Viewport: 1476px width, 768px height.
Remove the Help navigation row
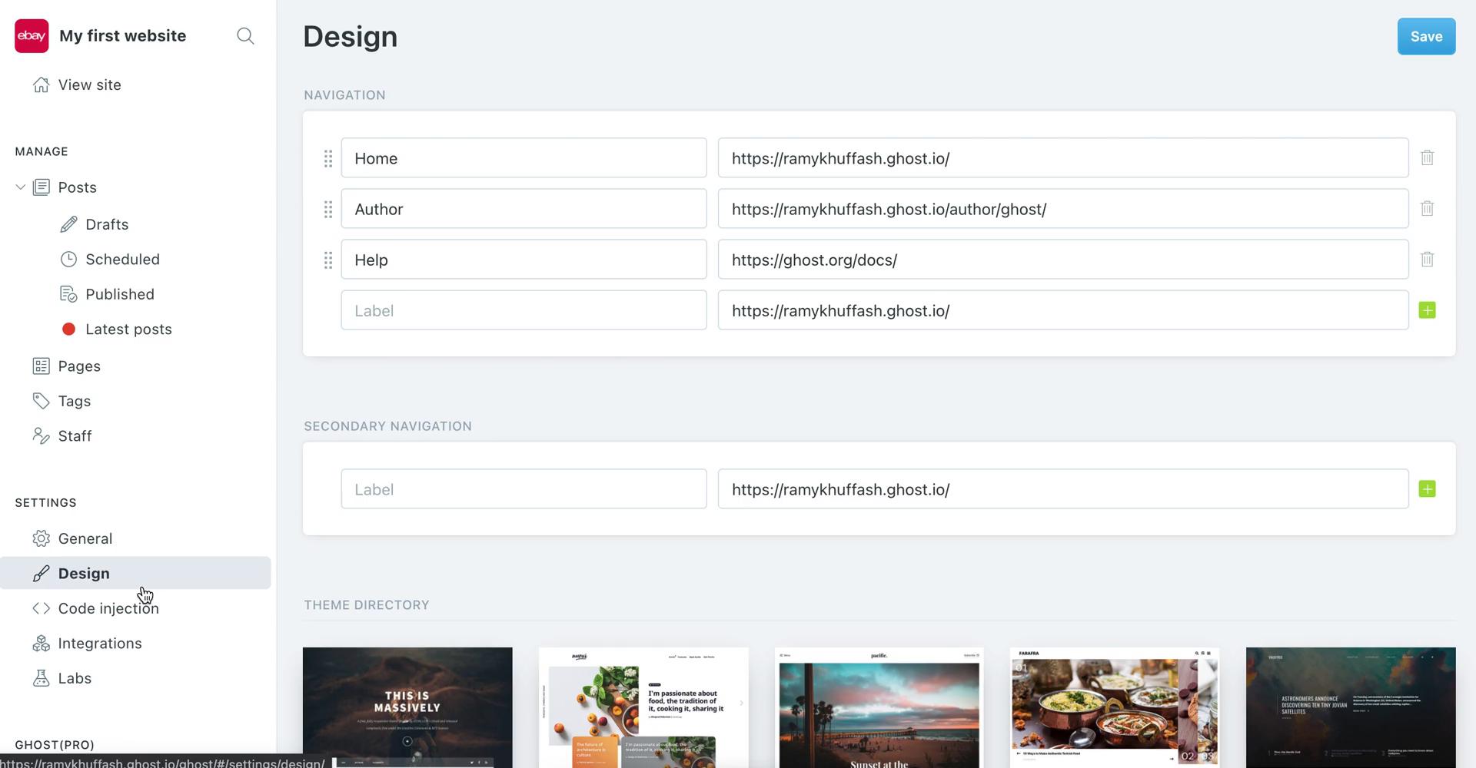click(x=1427, y=260)
